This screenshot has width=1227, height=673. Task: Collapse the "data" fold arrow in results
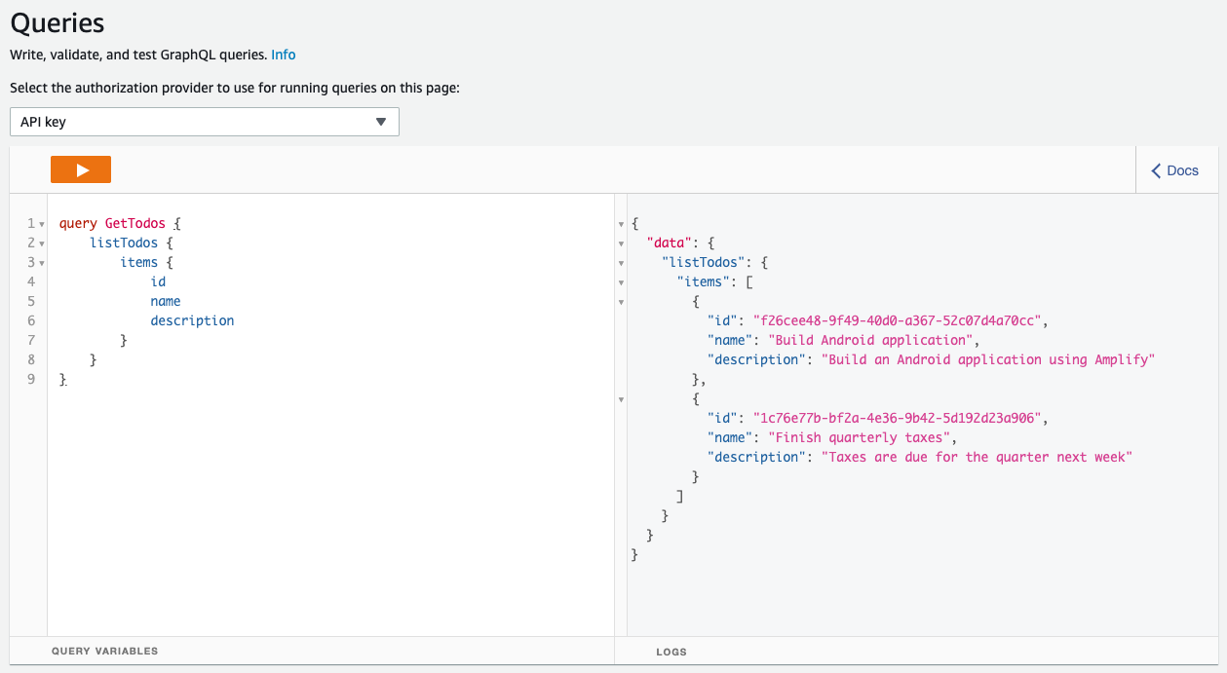click(622, 243)
